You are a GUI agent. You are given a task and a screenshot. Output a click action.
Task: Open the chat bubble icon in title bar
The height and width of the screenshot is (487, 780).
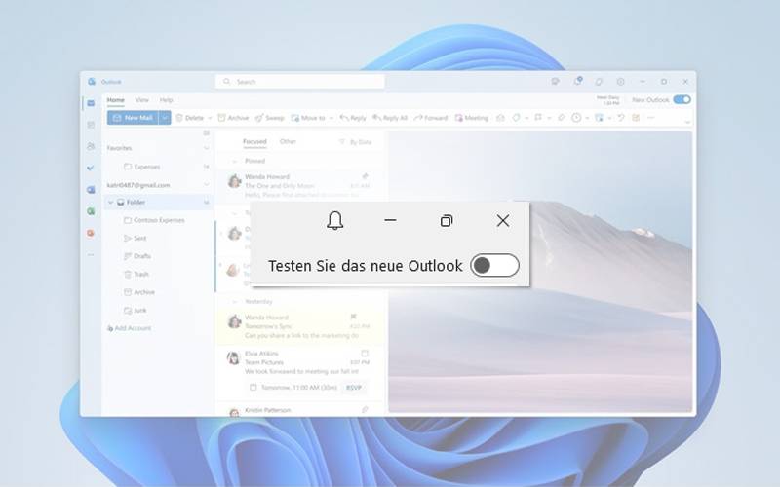[x=555, y=82]
